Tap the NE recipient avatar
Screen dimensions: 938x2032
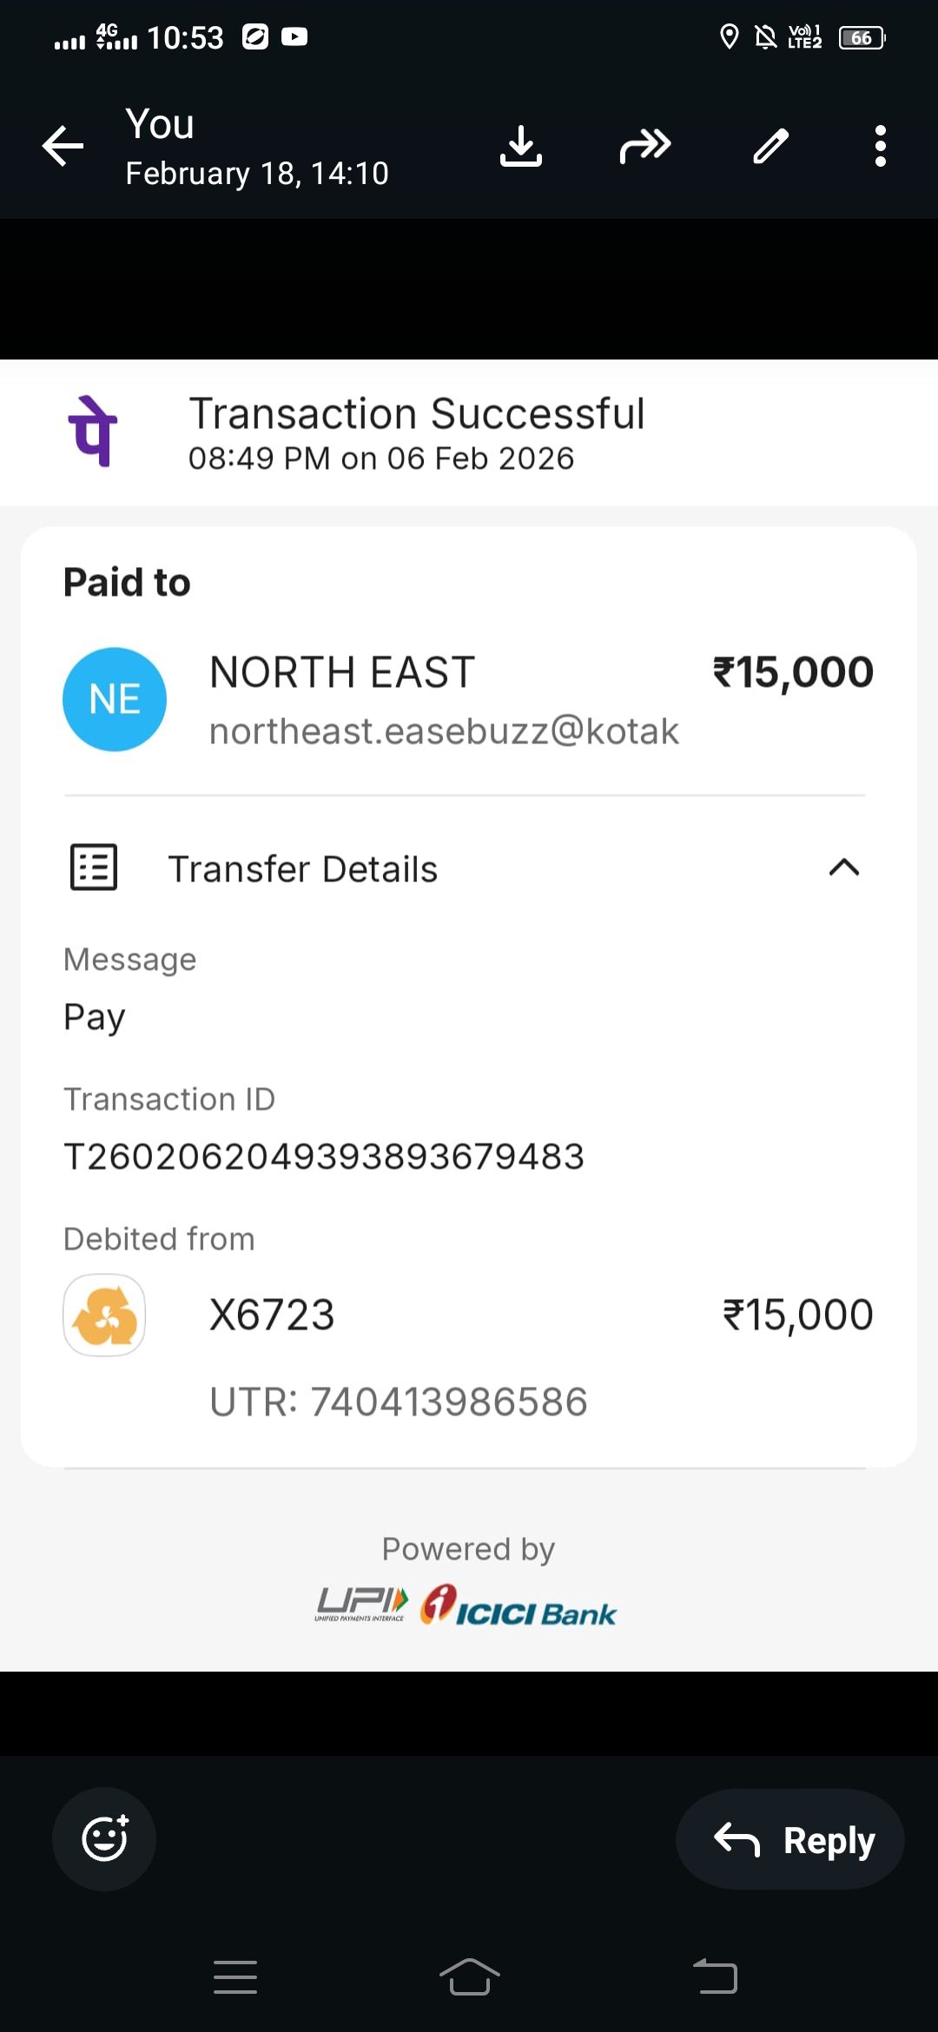tap(115, 699)
